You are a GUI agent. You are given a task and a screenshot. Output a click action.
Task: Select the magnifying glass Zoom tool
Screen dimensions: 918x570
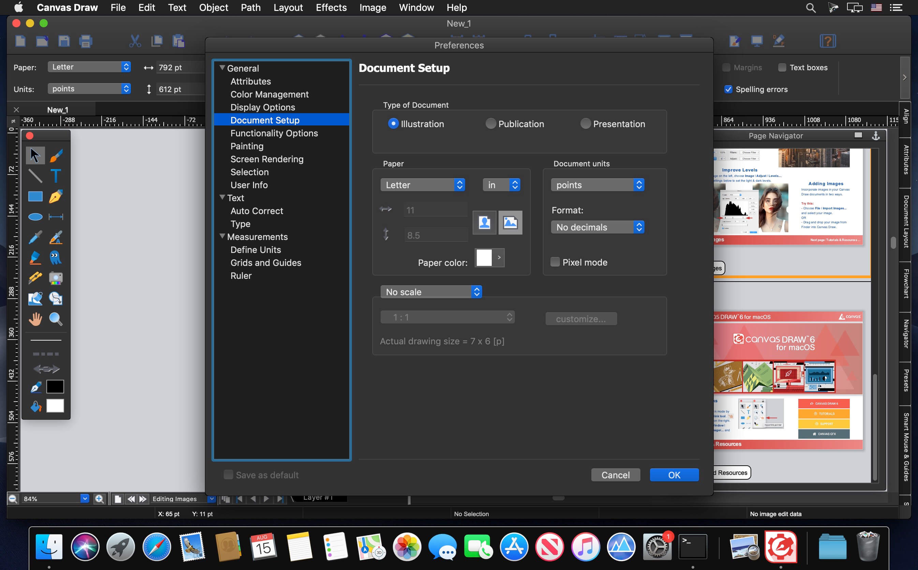(x=56, y=319)
